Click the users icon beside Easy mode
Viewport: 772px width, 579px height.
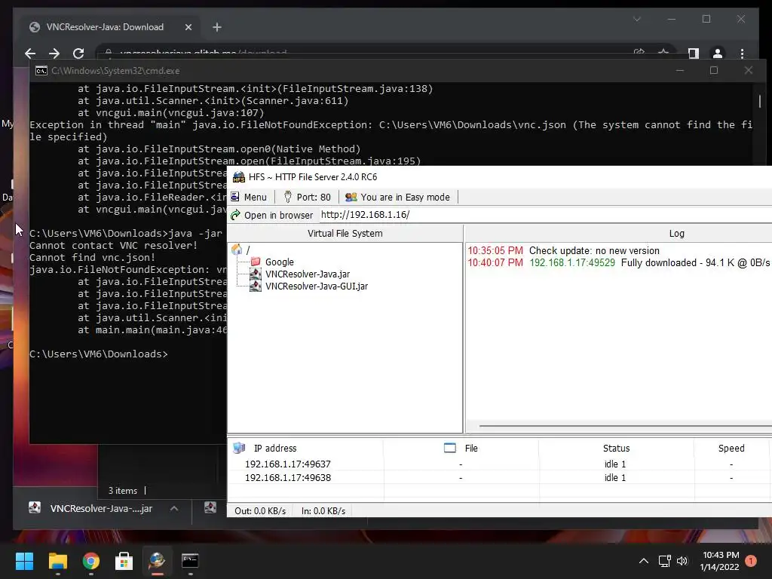pyautogui.click(x=351, y=197)
